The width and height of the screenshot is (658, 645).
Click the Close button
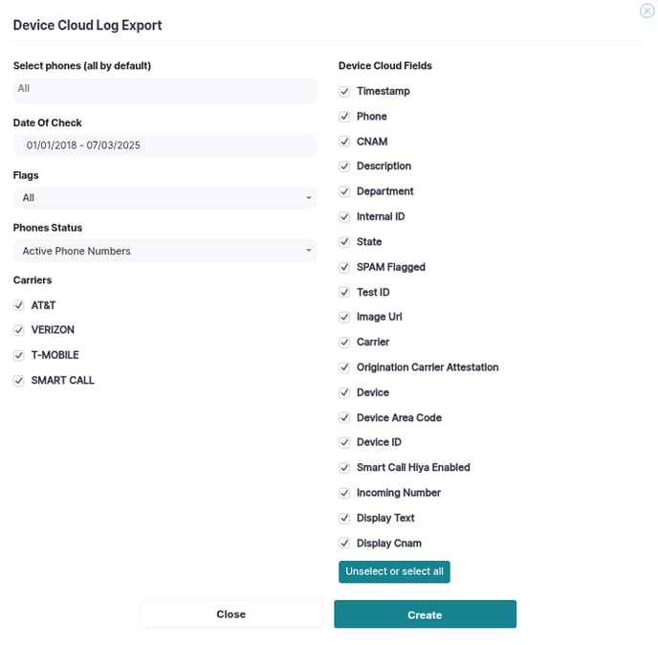[x=231, y=614]
